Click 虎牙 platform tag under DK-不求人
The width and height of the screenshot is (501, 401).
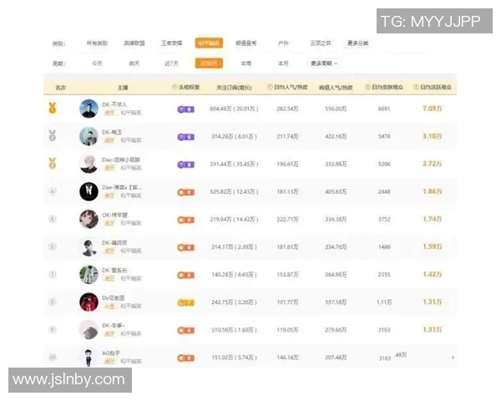point(109,113)
